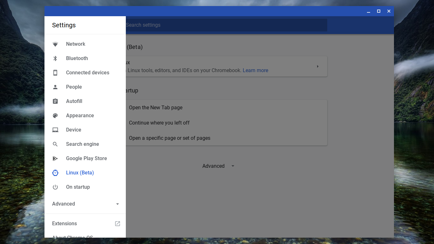434x244 pixels.
Task: Select Continue where you left off
Action: 159,123
